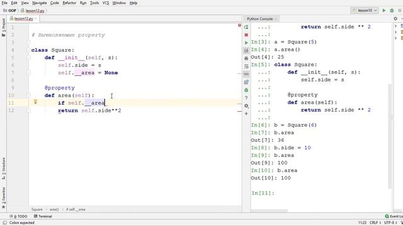Close the Python Console tab
This screenshot has height=226, width=403.
(x=276, y=19)
